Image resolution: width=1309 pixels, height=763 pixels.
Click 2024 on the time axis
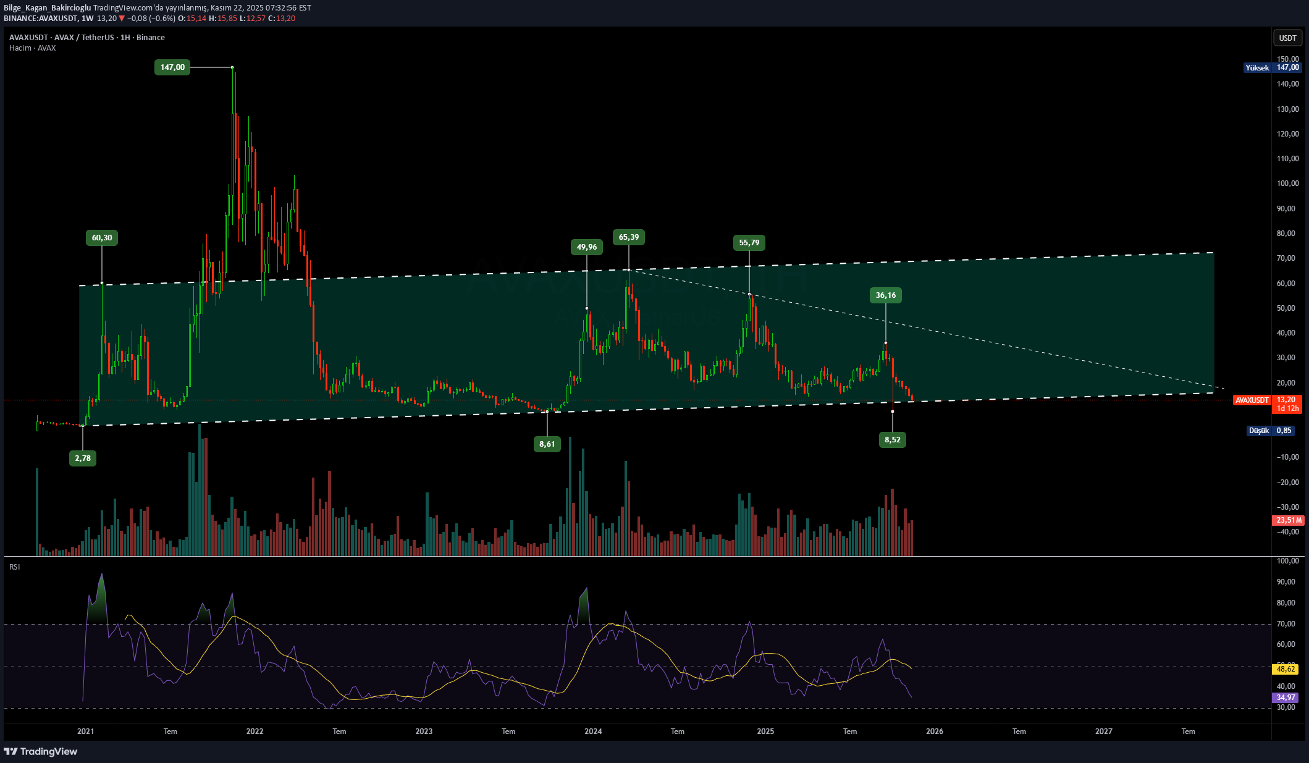tap(593, 731)
